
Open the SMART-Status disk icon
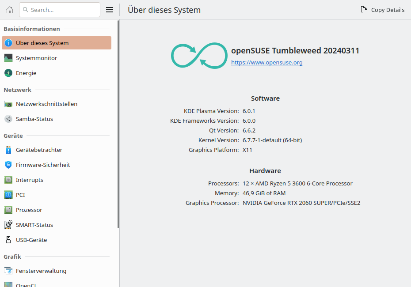click(8, 225)
